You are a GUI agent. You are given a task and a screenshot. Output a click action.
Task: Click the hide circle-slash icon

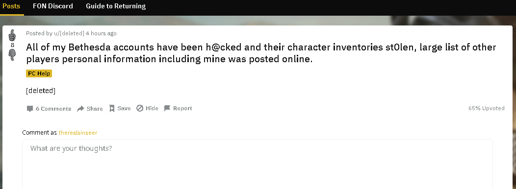point(140,108)
